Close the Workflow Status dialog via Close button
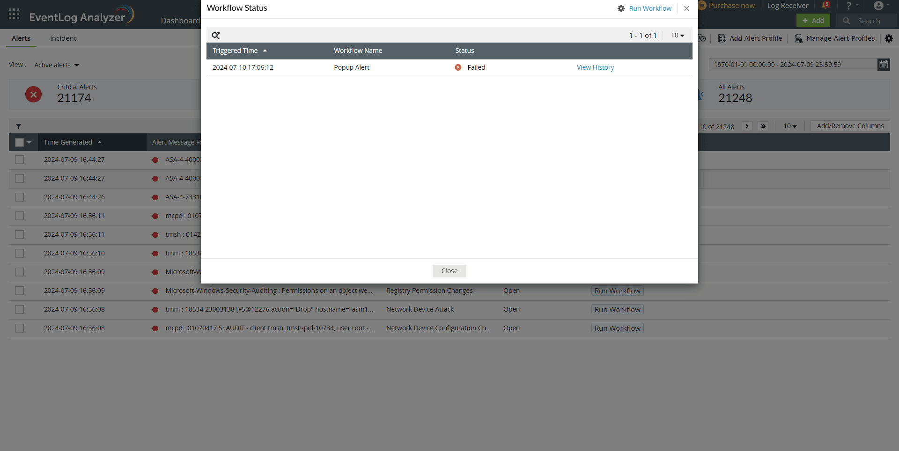 click(x=449, y=271)
